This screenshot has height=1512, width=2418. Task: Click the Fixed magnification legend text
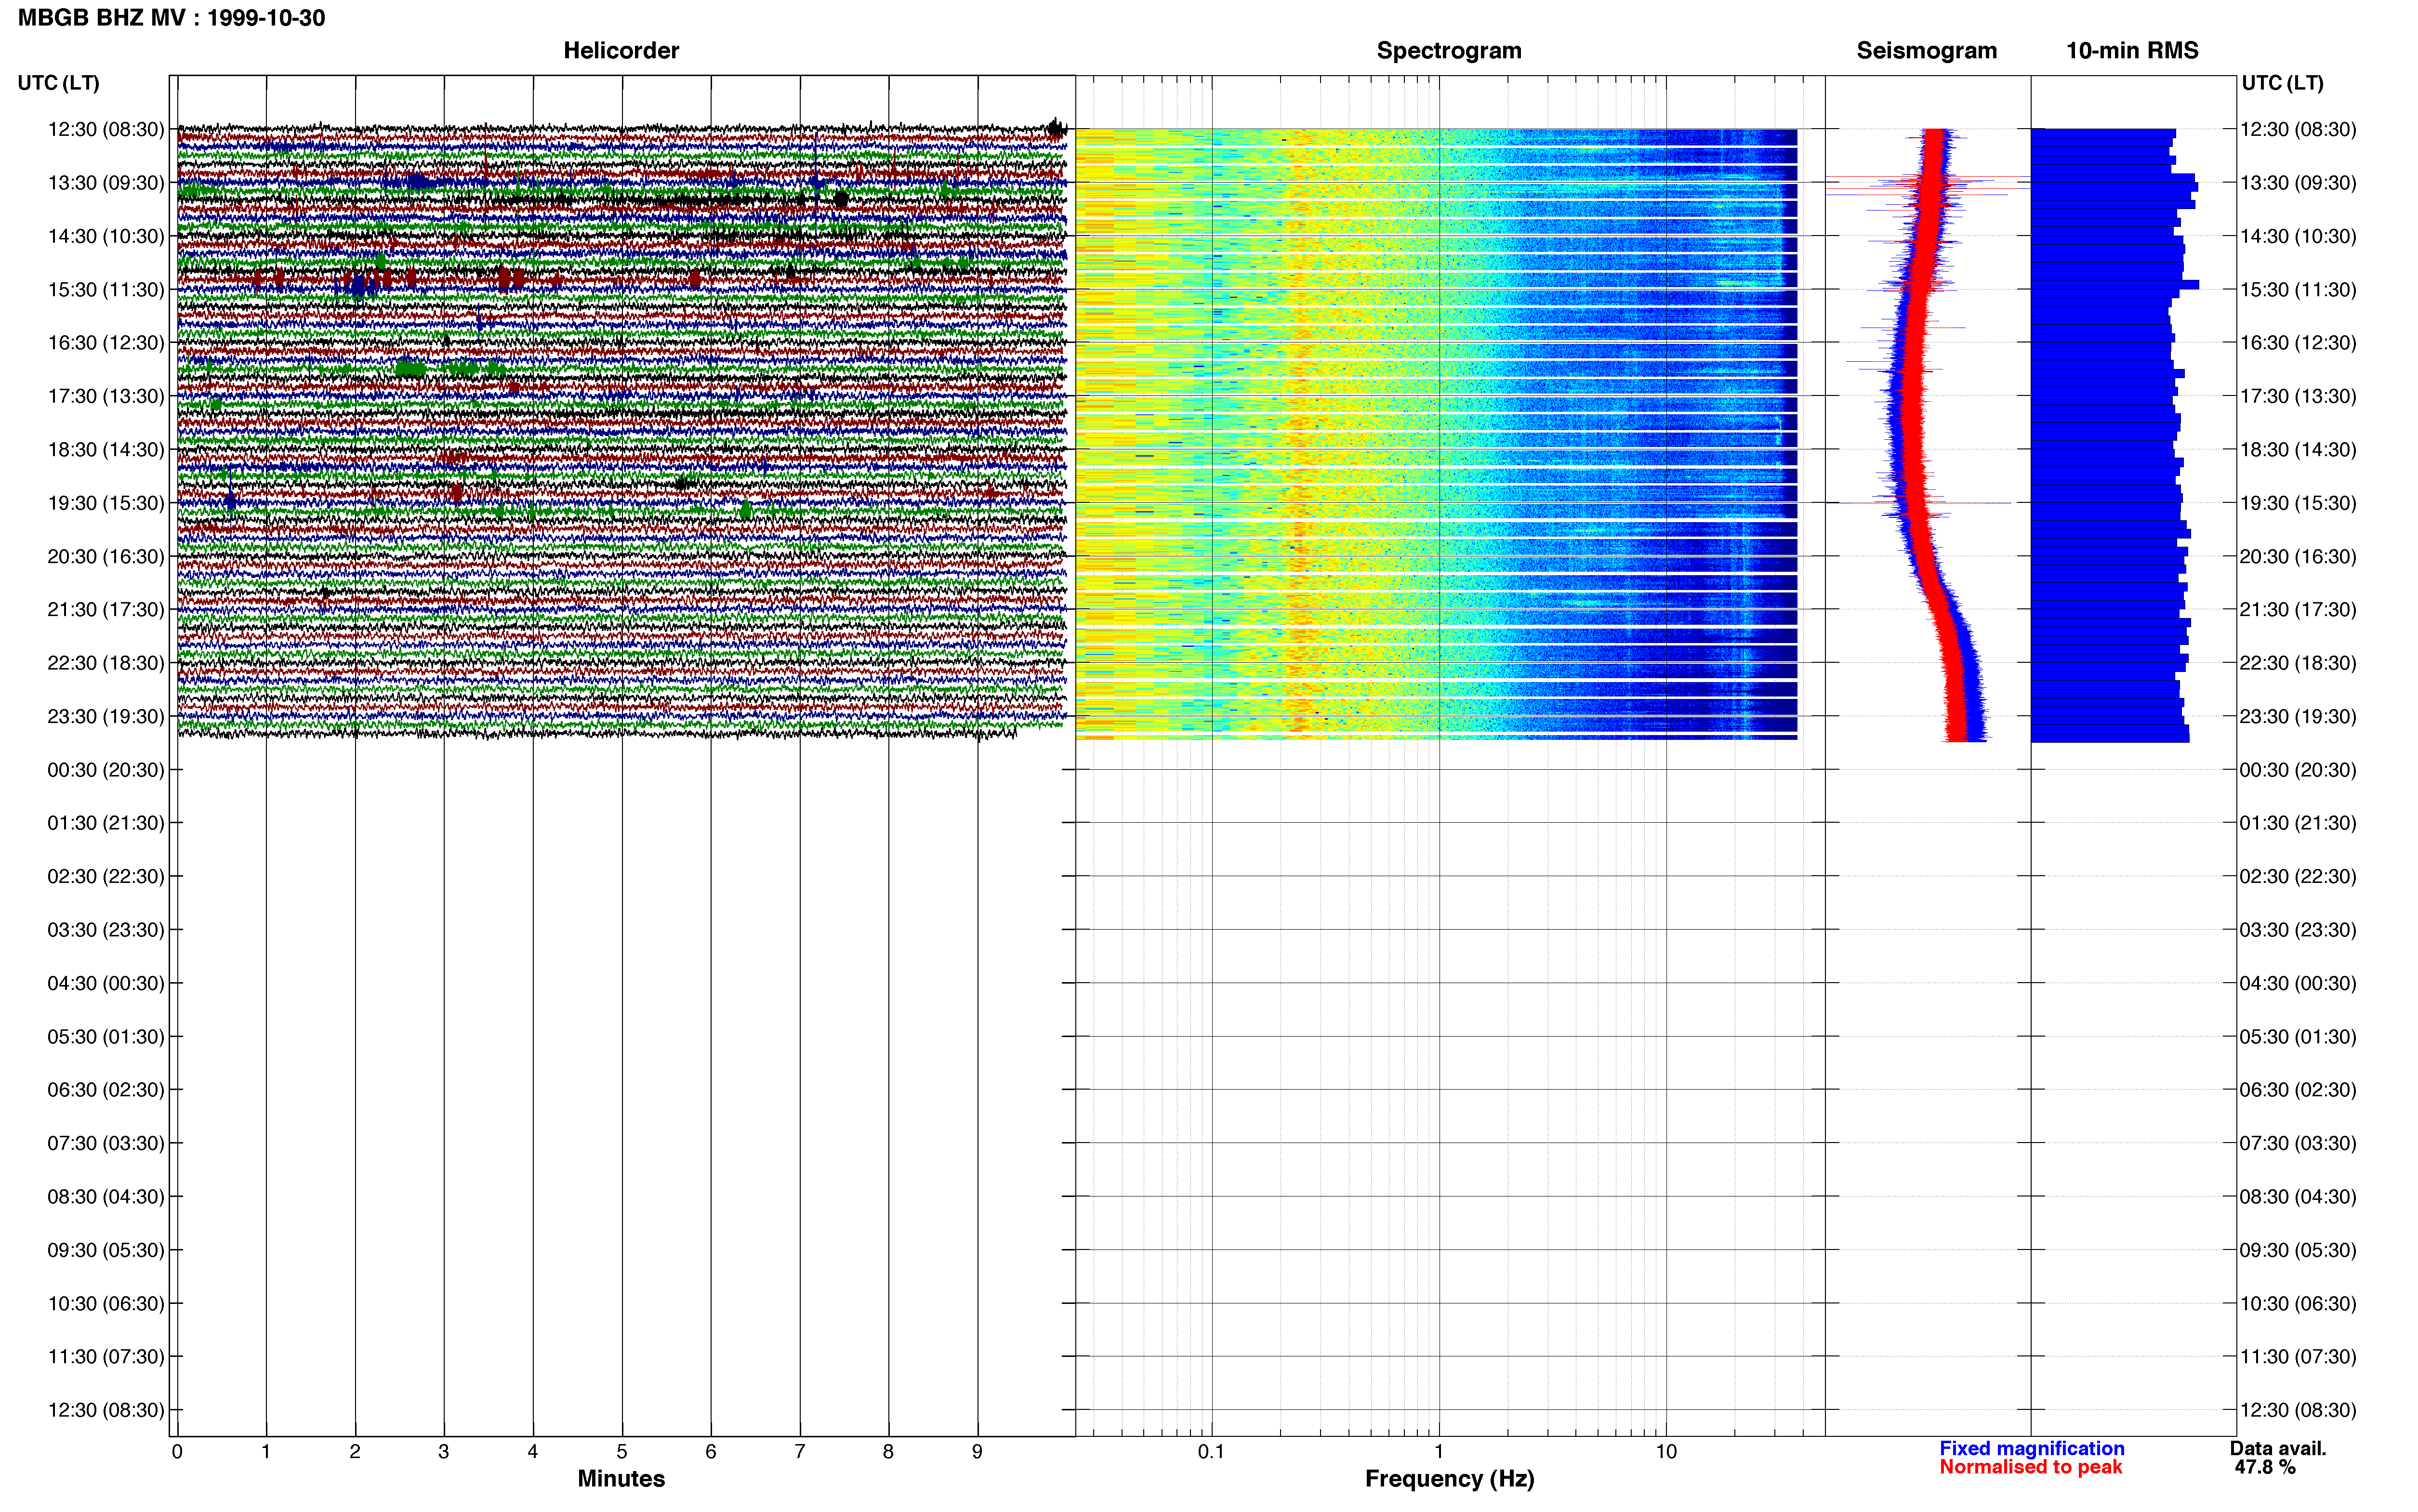pos(2031,1448)
